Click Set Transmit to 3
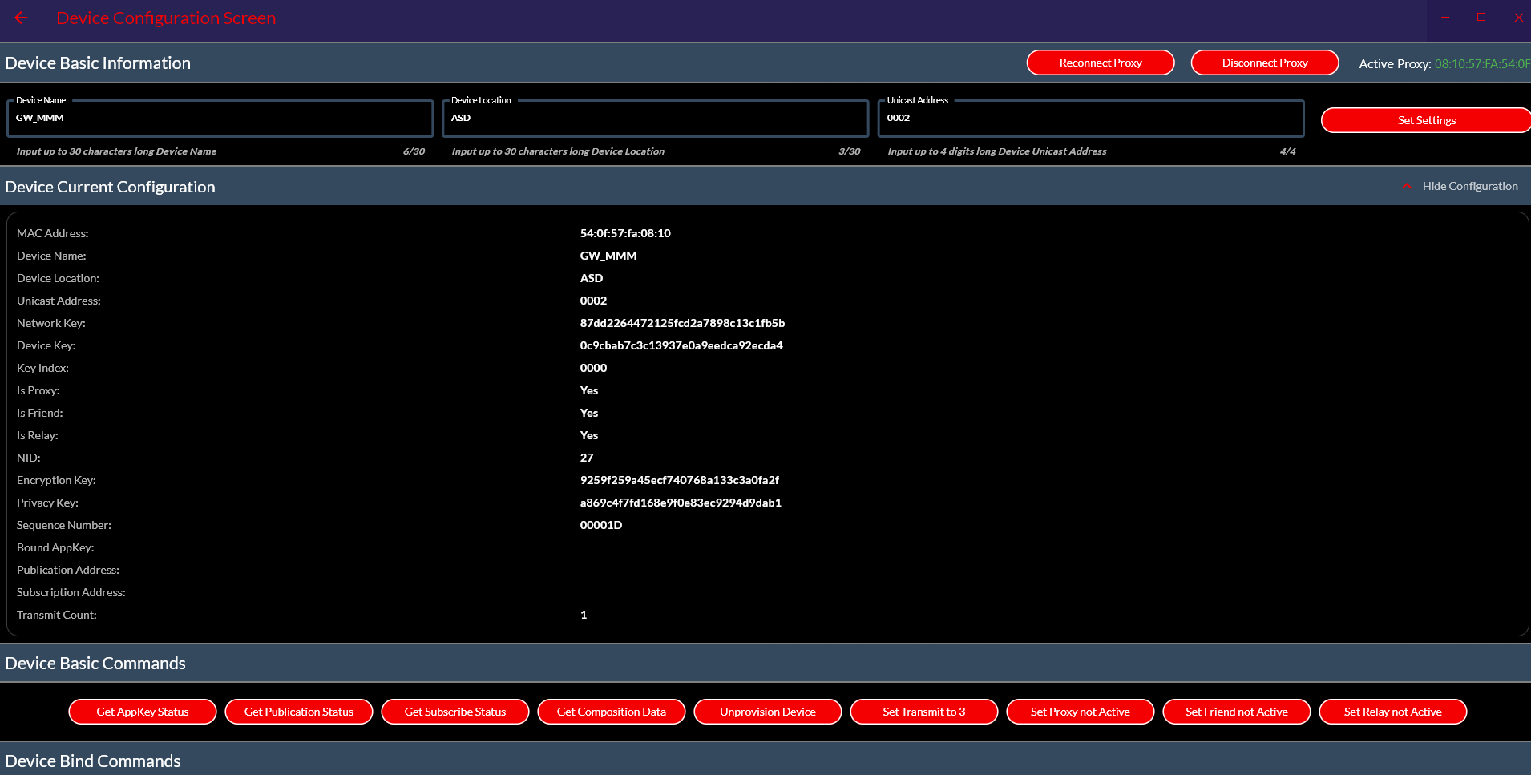 (x=924, y=712)
